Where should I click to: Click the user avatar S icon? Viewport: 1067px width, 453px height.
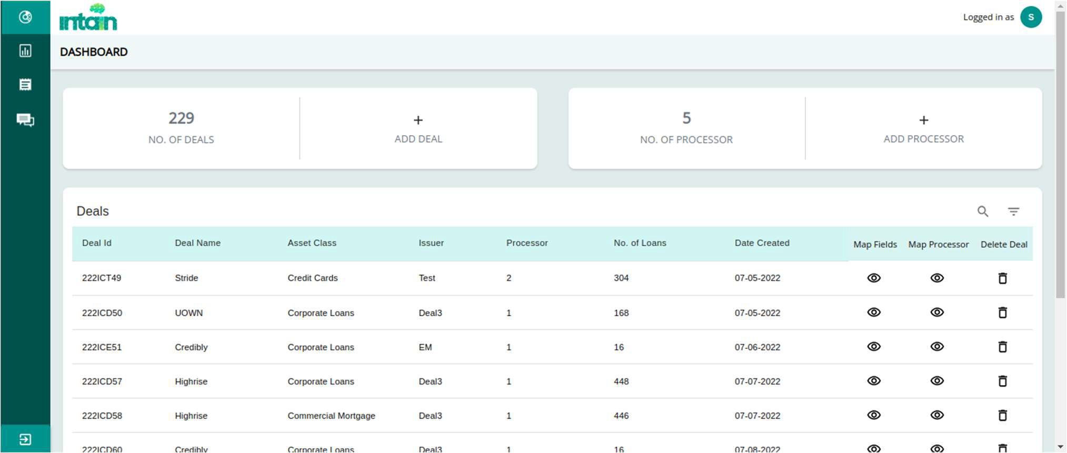point(1031,17)
